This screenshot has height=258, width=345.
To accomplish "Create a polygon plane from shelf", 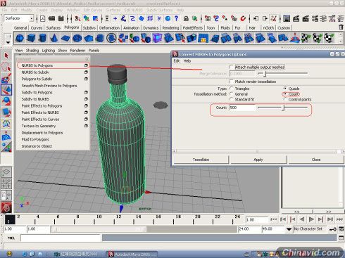I will 65,38.
